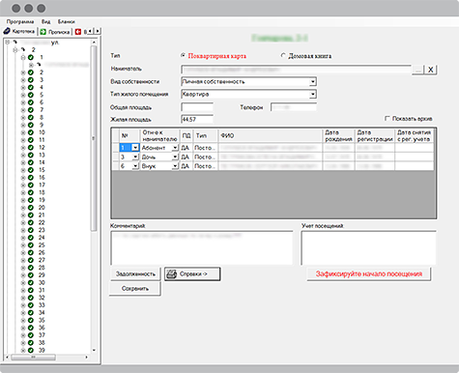Open the Программа menu

20,21
